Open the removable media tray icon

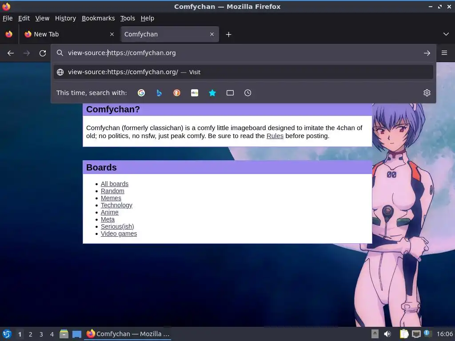pos(375,334)
